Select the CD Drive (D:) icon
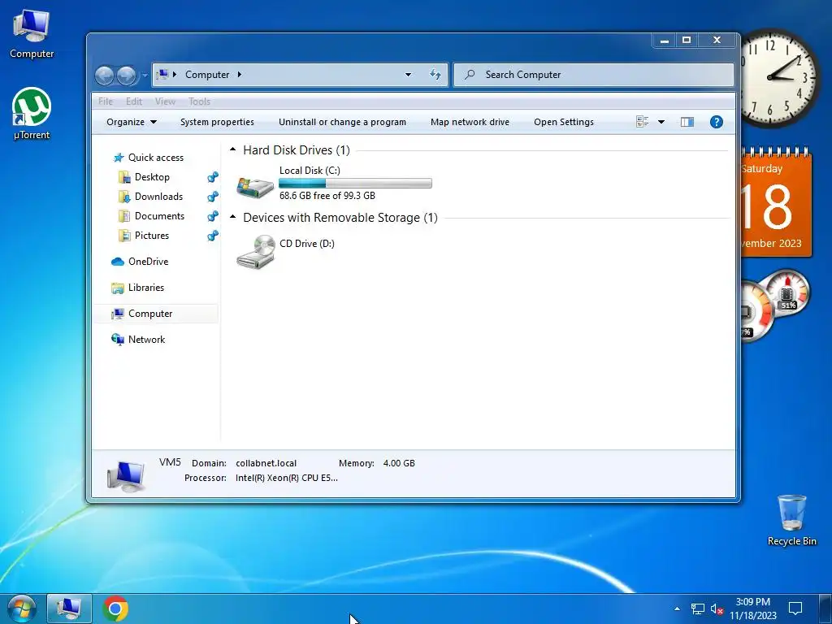 point(255,252)
